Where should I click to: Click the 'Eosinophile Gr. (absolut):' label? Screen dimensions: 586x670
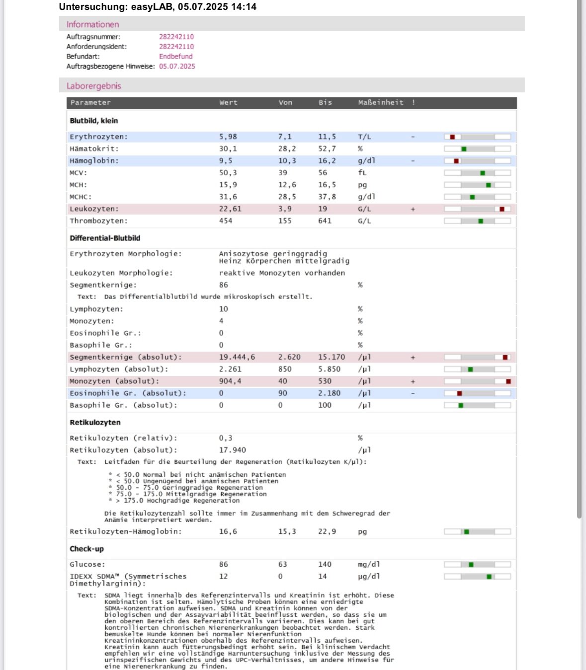pyautogui.click(x=128, y=393)
